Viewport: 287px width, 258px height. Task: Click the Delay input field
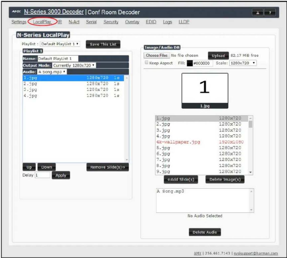[x=42, y=175]
